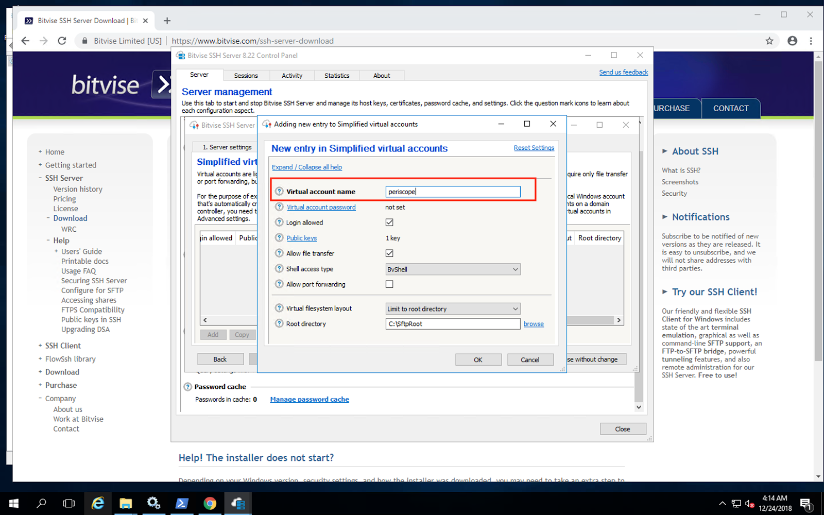Switch to Chrome taskbar icon
The width and height of the screenshot is (824, 515).
click(x=210, y=503)
